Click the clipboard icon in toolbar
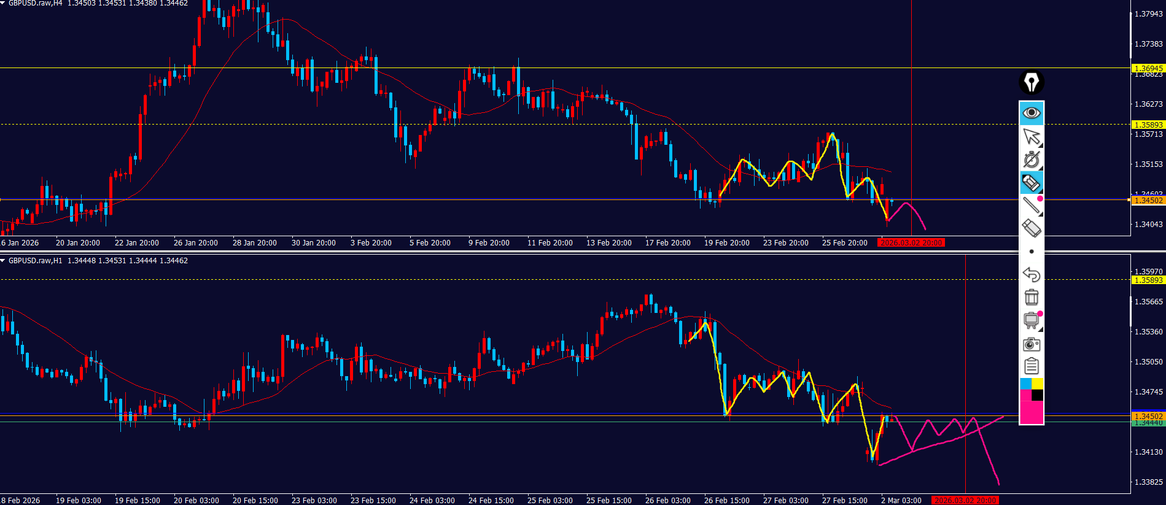 1032,366
